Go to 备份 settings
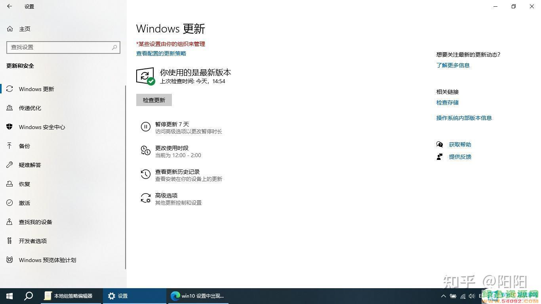541x304 pixels. (63, 146)
